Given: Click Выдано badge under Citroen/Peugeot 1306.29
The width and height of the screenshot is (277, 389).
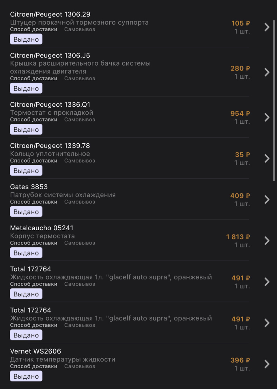Looking at the screenshot, I should click(x=26, y=39).
